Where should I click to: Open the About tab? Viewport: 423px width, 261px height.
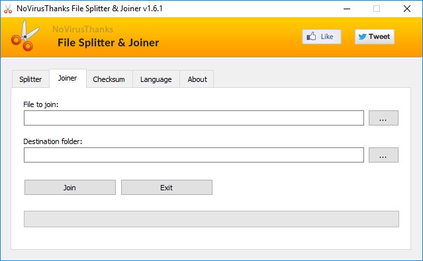(x=197, y=79)
